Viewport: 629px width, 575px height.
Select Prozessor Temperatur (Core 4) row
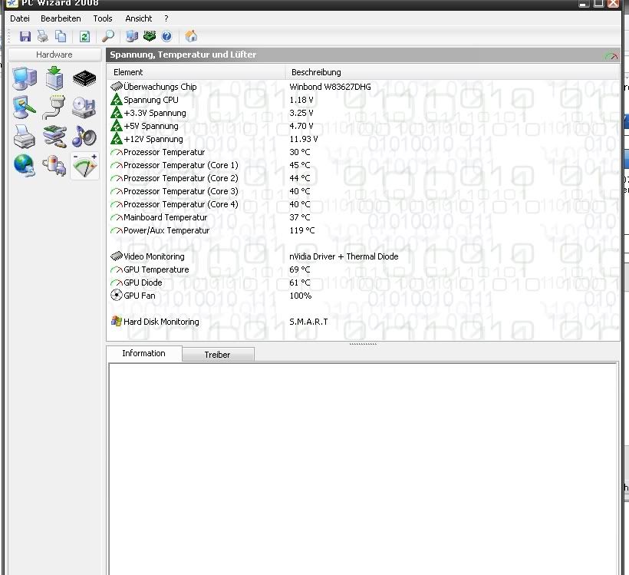click(x=363, y=204)
